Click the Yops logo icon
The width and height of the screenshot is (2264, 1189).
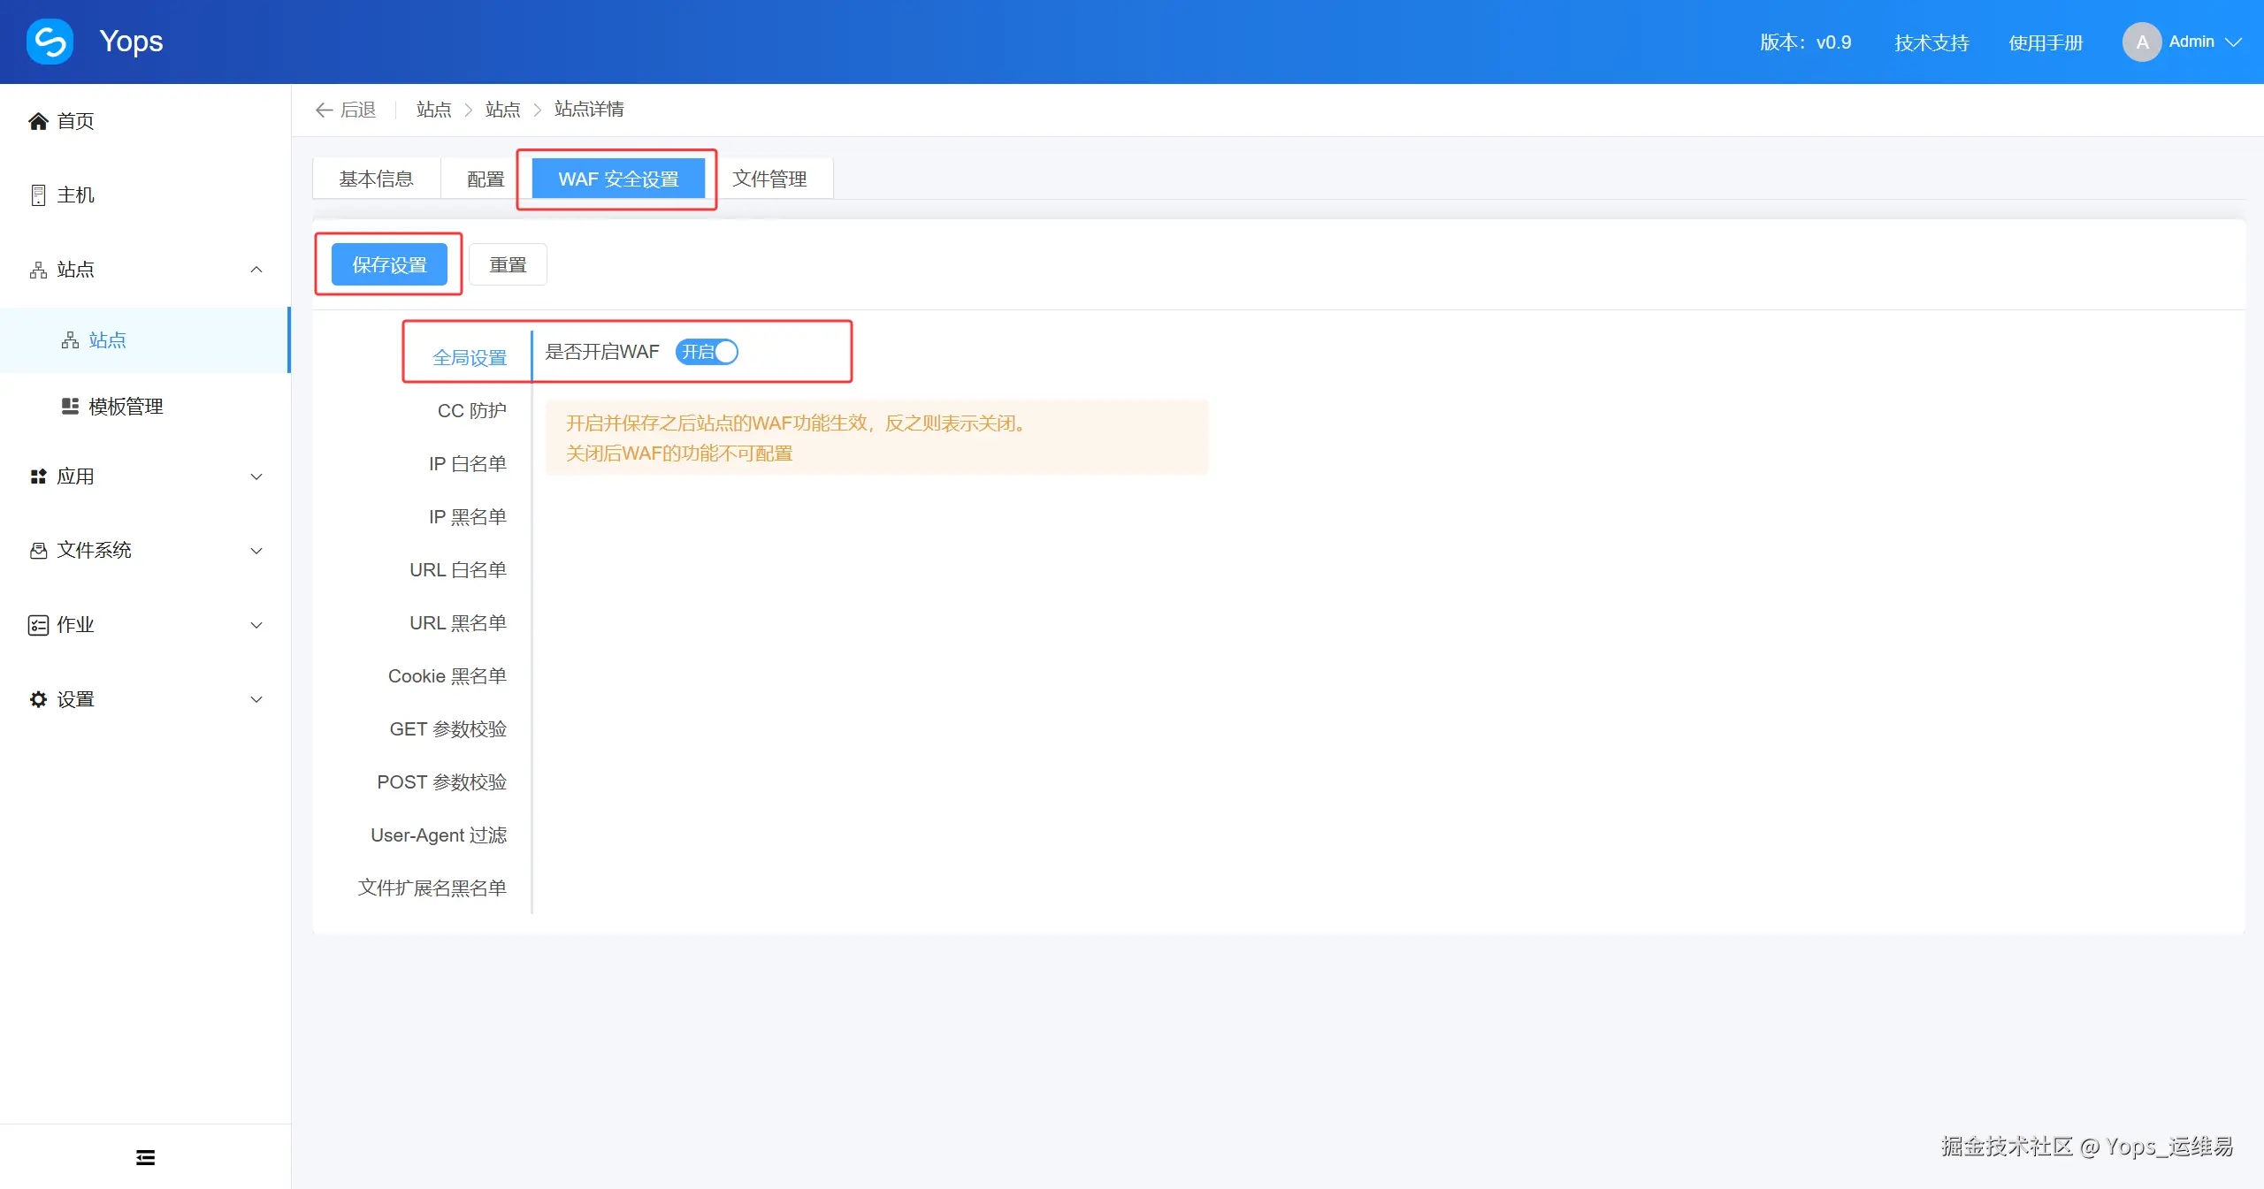click(x=50, y=42)
